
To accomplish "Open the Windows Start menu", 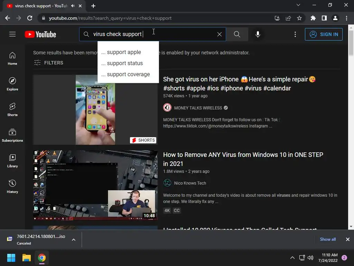I will tap(11, 258).
